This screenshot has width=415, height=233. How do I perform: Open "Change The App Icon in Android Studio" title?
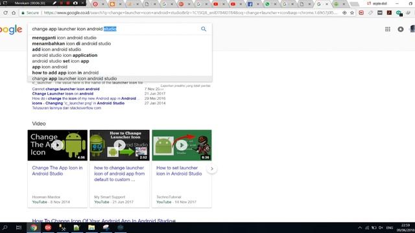57,171
